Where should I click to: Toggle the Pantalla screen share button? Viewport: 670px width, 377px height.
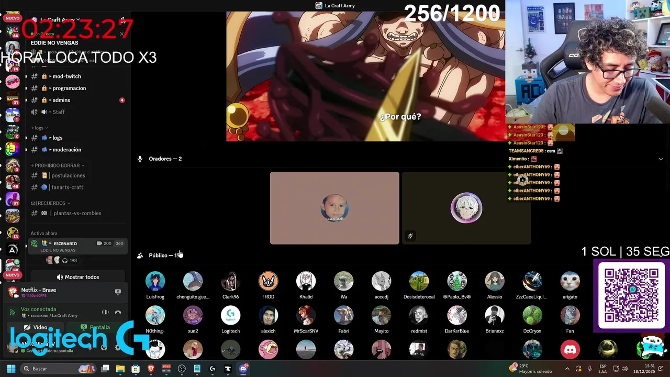(95, 327)
